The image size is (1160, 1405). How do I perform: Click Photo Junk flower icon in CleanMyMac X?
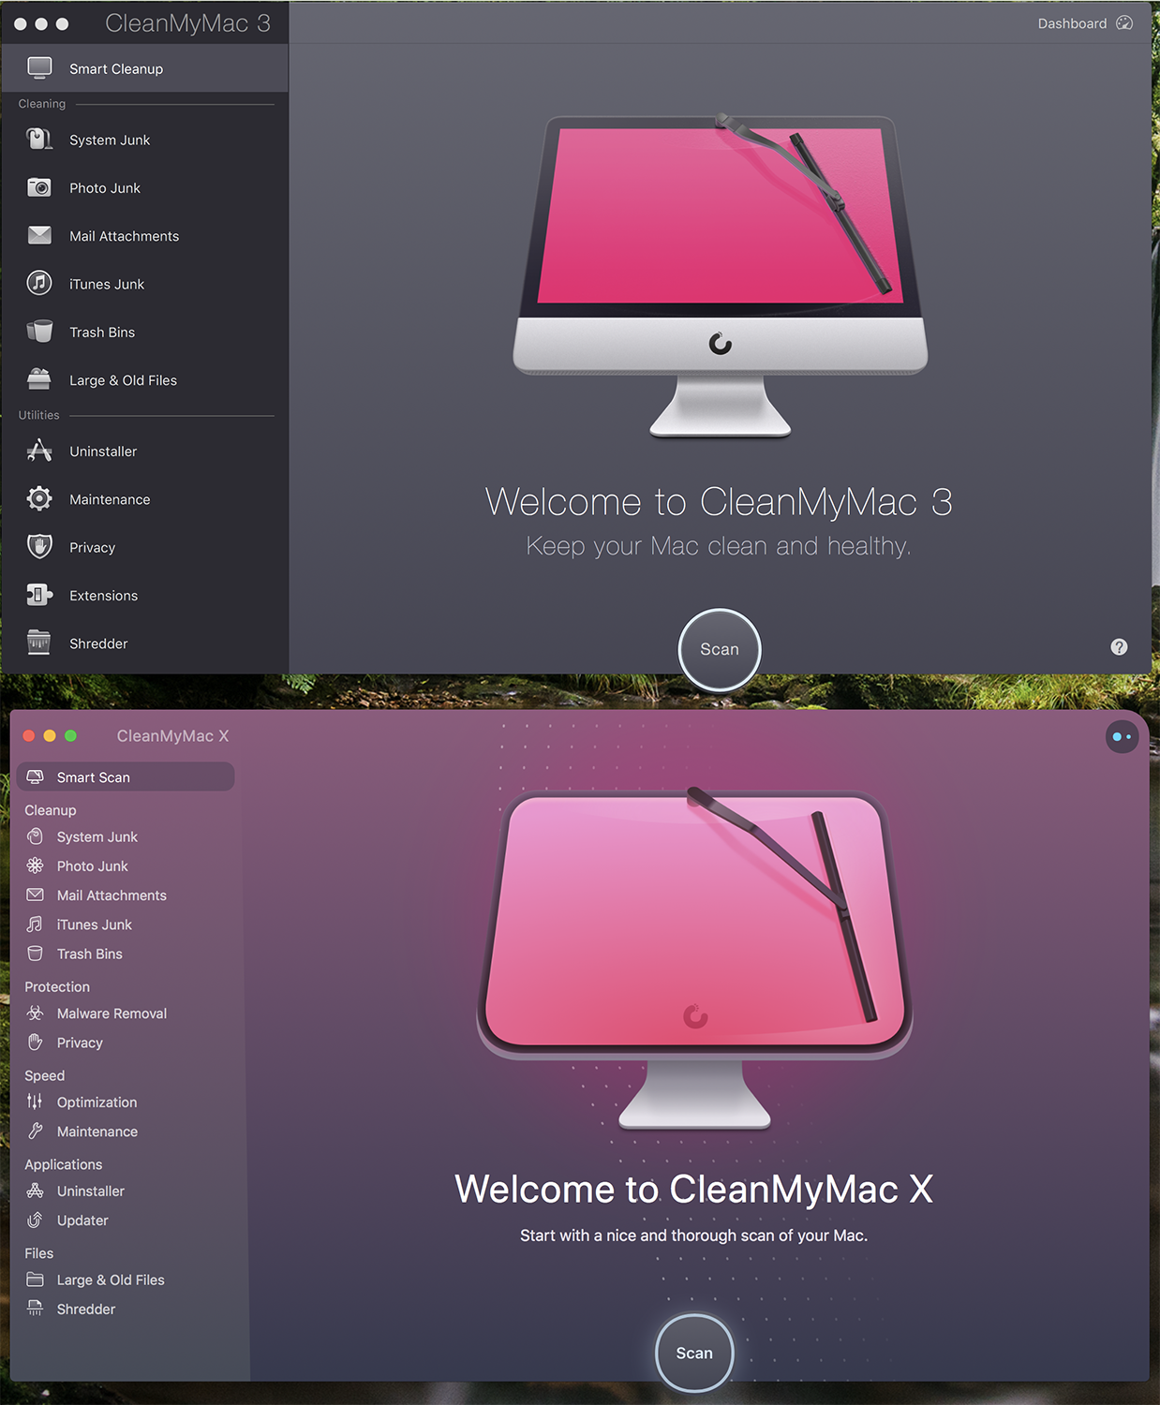pyautogui.click(x=35, y=865)
